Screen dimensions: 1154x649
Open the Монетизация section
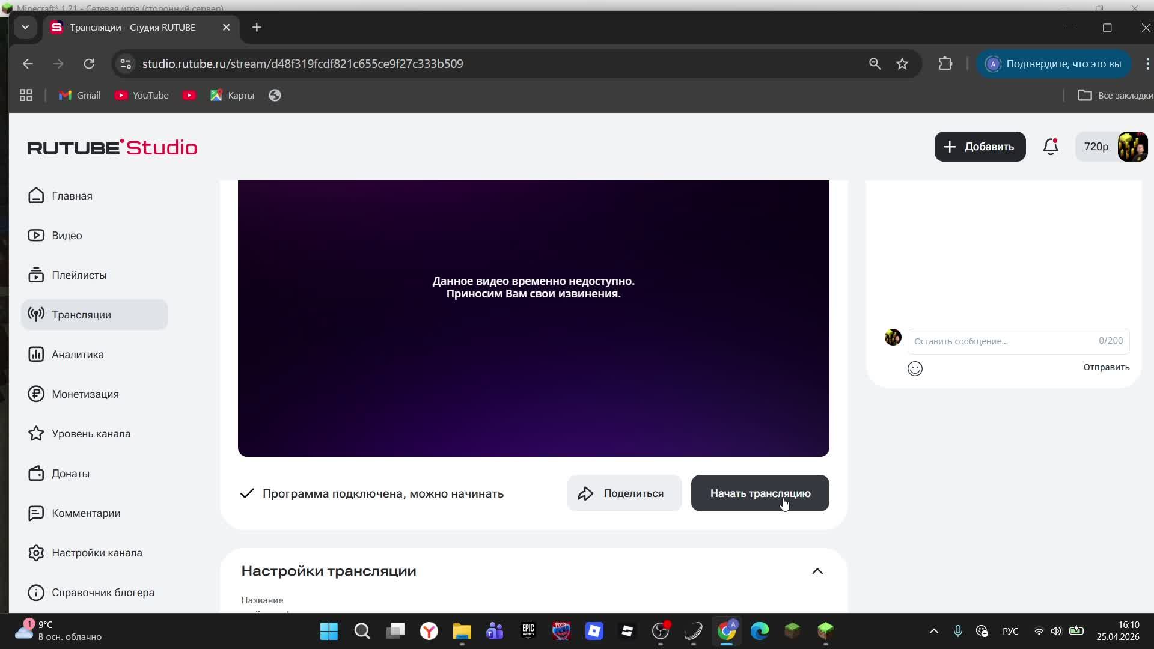(85, 394)
